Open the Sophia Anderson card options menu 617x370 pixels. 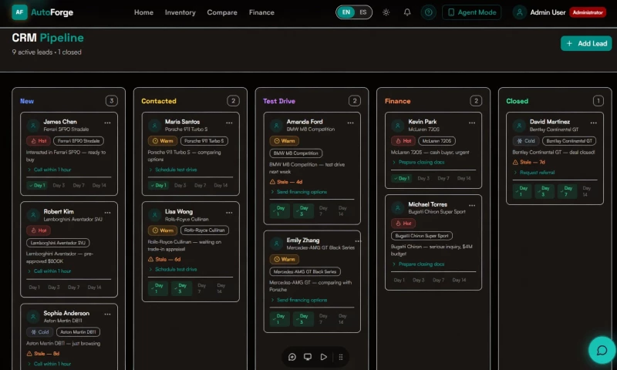click(107, 314)
